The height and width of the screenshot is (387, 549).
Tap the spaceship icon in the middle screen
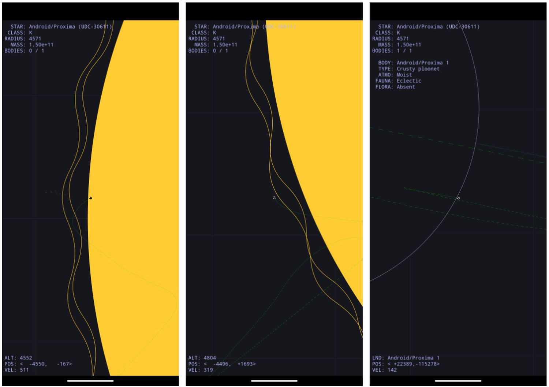click(x=274, y=198)
